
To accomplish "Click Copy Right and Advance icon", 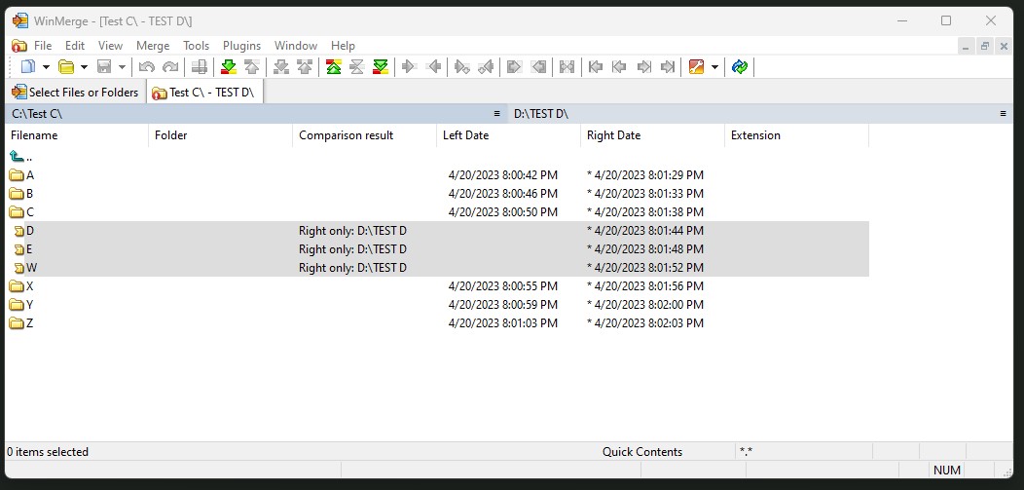I will click(x=461, y=66).
